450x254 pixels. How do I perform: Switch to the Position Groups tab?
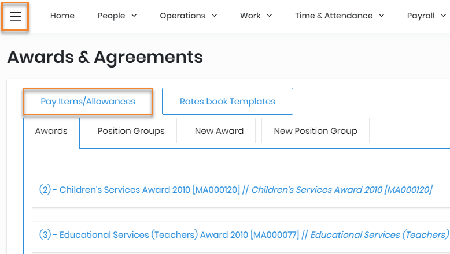click(131, 131)
